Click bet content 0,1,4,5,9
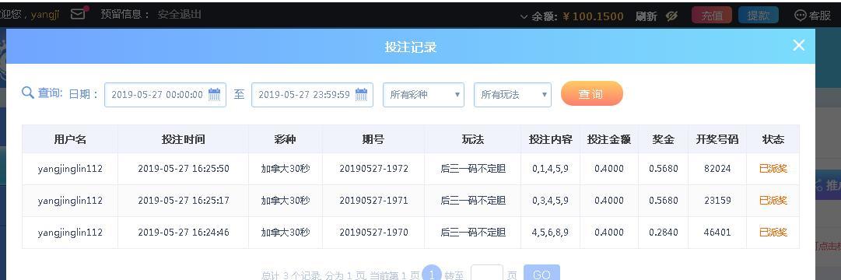The width and height of the screenshot is (841, 280). point(550,169)
